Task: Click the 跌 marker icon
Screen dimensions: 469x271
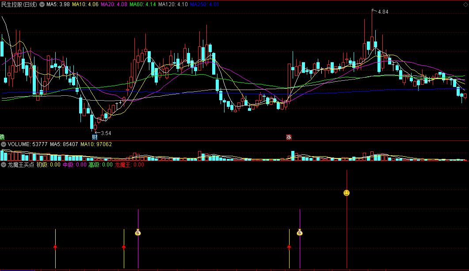Action: pos(2,137)
